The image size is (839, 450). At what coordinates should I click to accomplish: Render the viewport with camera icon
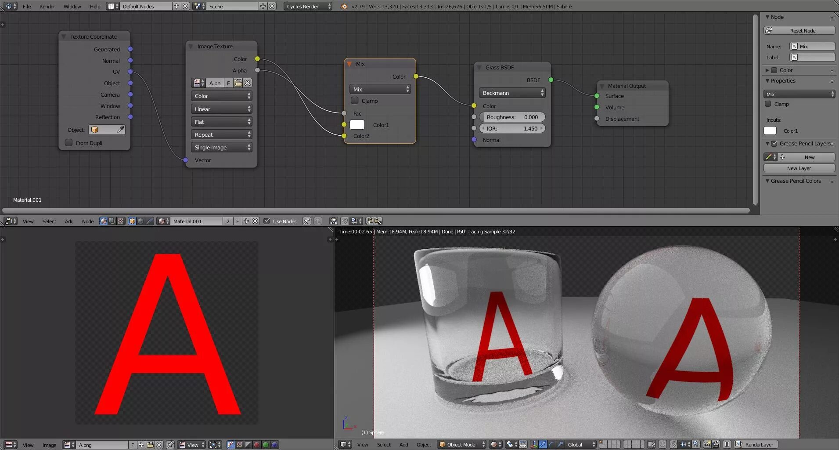(x=707, y=444)
